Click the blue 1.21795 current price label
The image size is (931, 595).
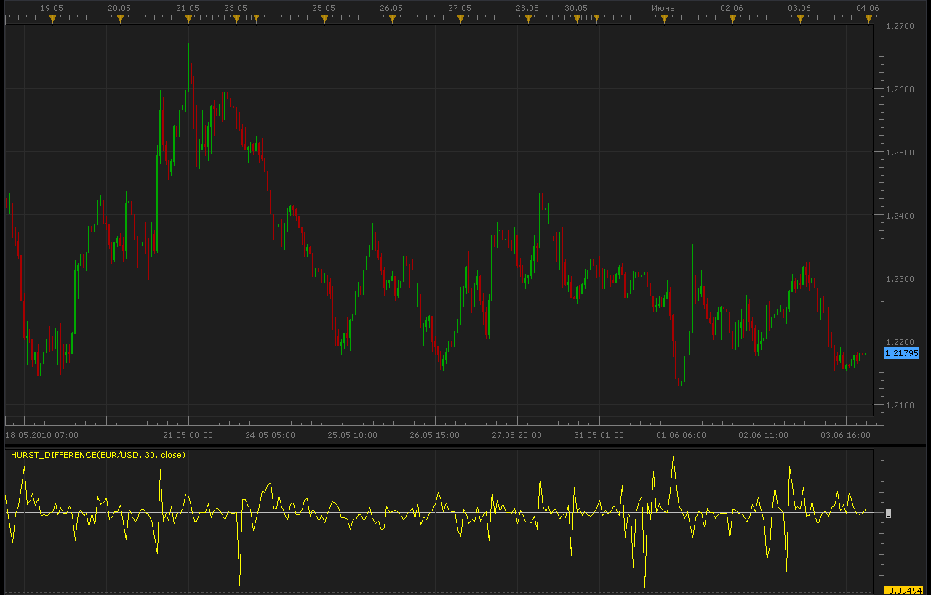point(902,353)
